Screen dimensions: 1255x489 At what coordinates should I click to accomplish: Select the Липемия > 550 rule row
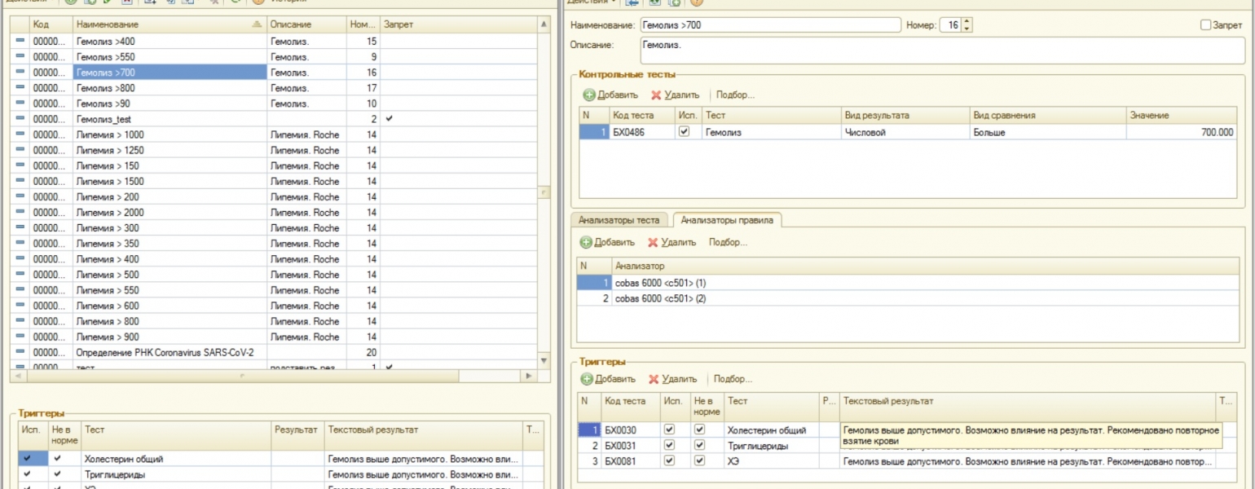[273, 290]
